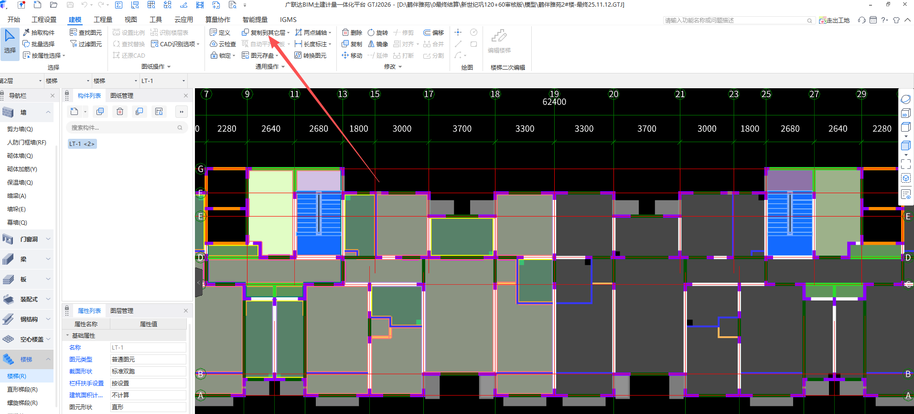Click the function search box in title area
This screenshot has height=414, width=914.
point(738,20)
